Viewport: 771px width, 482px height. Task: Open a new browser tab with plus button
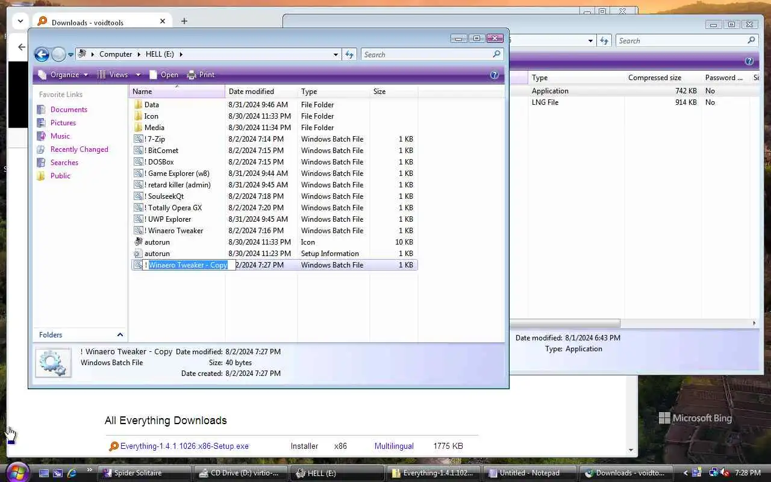tap(184, 21)
